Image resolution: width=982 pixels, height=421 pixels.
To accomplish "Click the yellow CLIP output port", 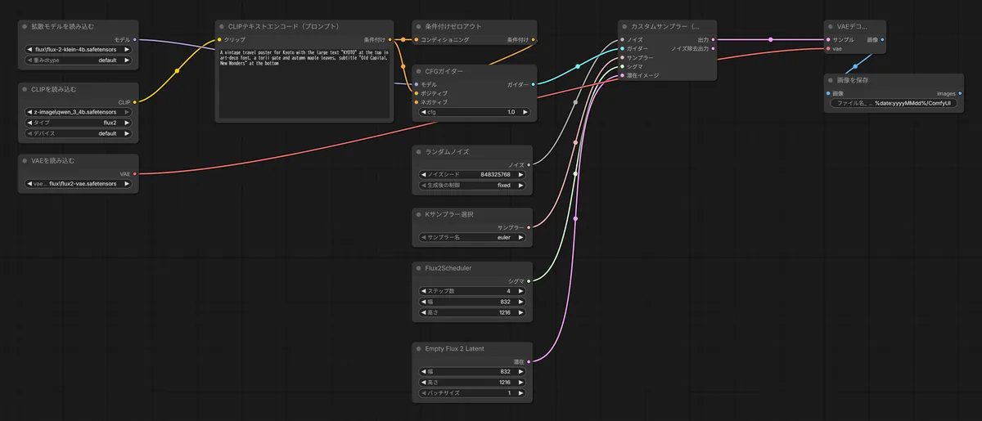I will (x=134, y=102).
